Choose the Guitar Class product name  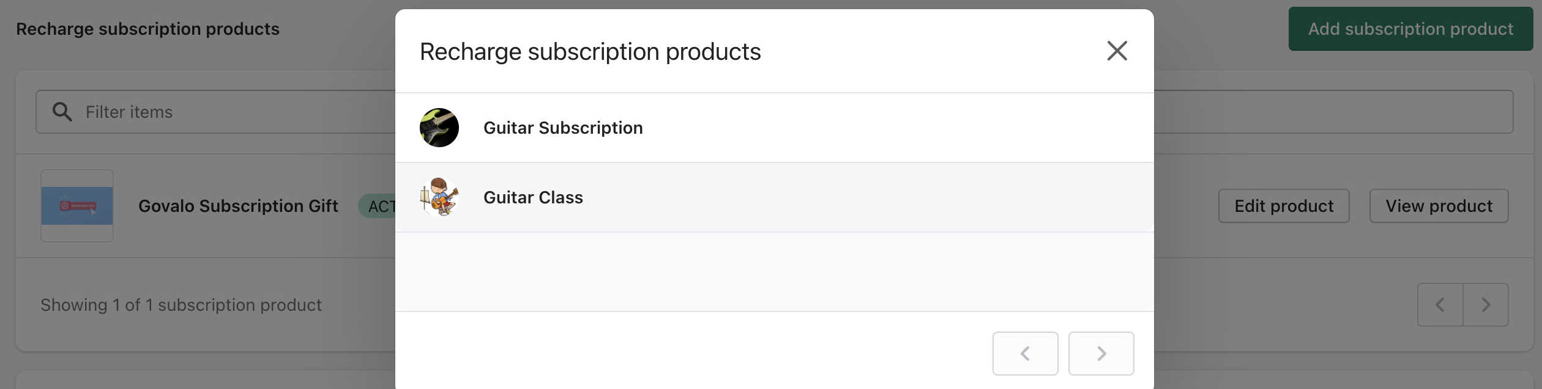tap(533, 197)
